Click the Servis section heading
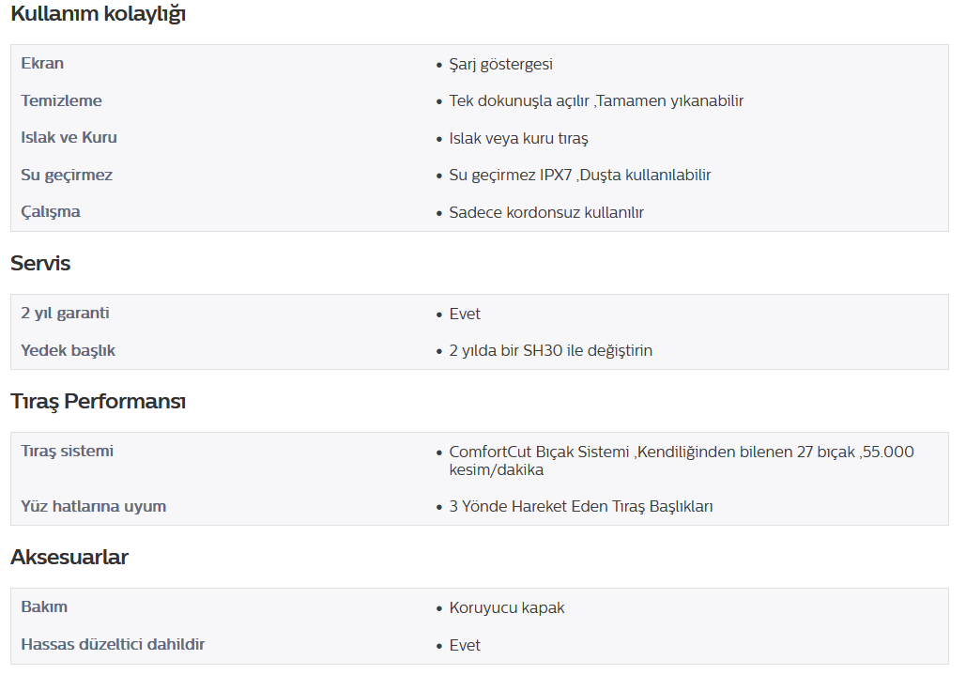Screen dimensions: 966x675 click(x=40, y=264)
